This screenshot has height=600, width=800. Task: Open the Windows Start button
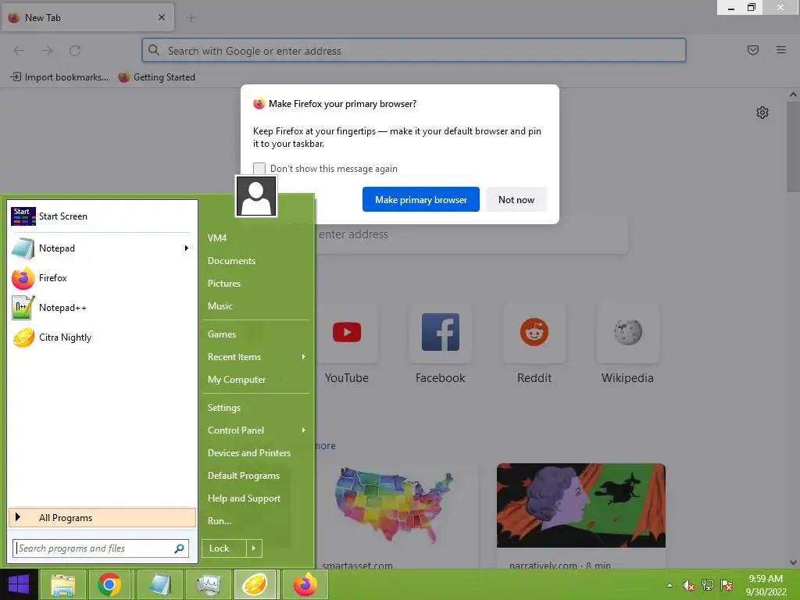19,584
